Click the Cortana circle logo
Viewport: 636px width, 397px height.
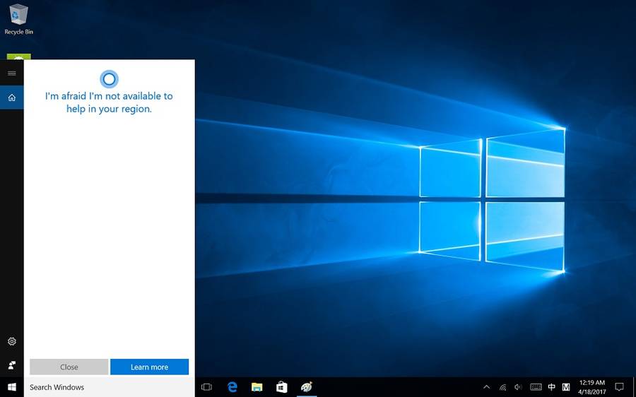pos(109,78)
